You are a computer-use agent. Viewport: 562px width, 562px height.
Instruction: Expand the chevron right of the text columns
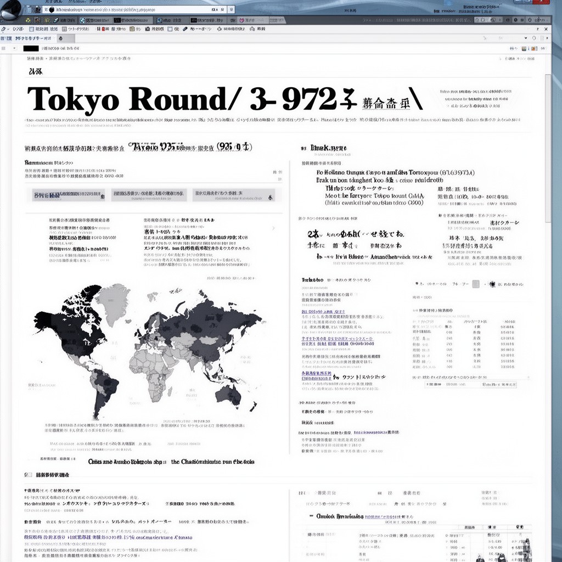(x=273, y=228)
